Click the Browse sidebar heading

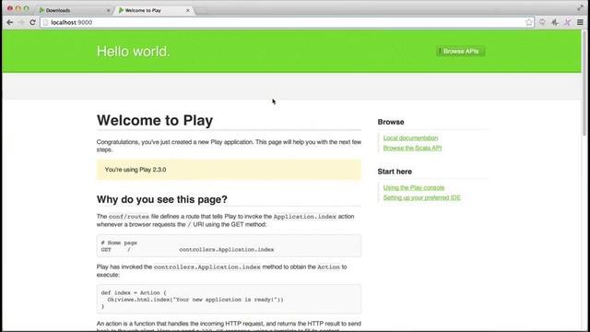(391, 122)
